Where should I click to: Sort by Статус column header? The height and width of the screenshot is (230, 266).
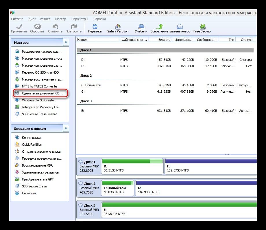click(x=244, y=40)
